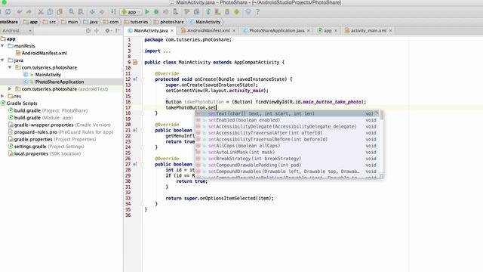
Task: Choose setEnabled(boolean enabled) completion
Action: click(x=287, y=120)
